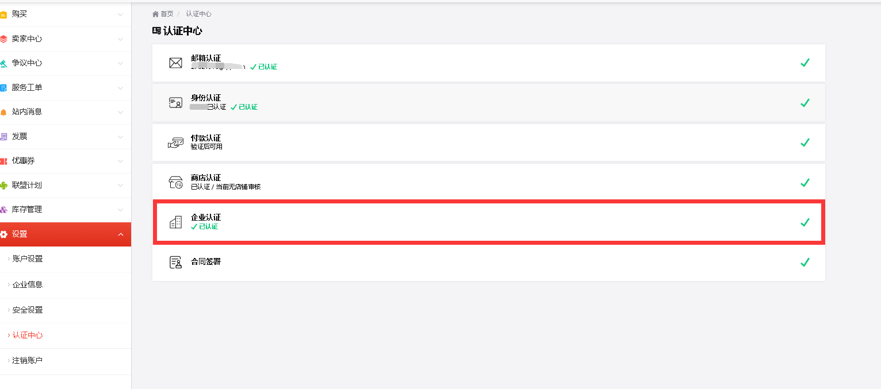Expand the 服务工单 menu chevron
The height and width of the screenshot is (389, 881).
click(x=120, y=88)
